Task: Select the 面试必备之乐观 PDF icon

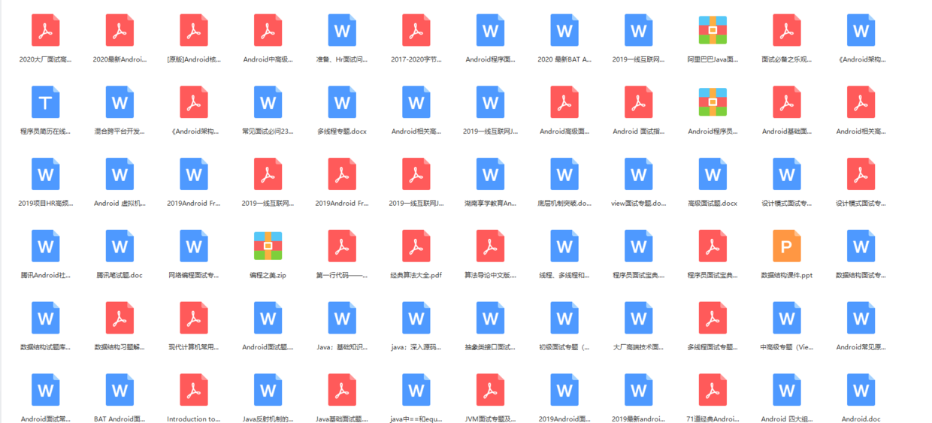Action: 787,30
